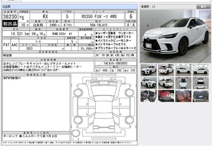Click registration number 浜松 333メ 41
Image resolution: width=212 pixels, height=146 pixels.
(62, 34)
